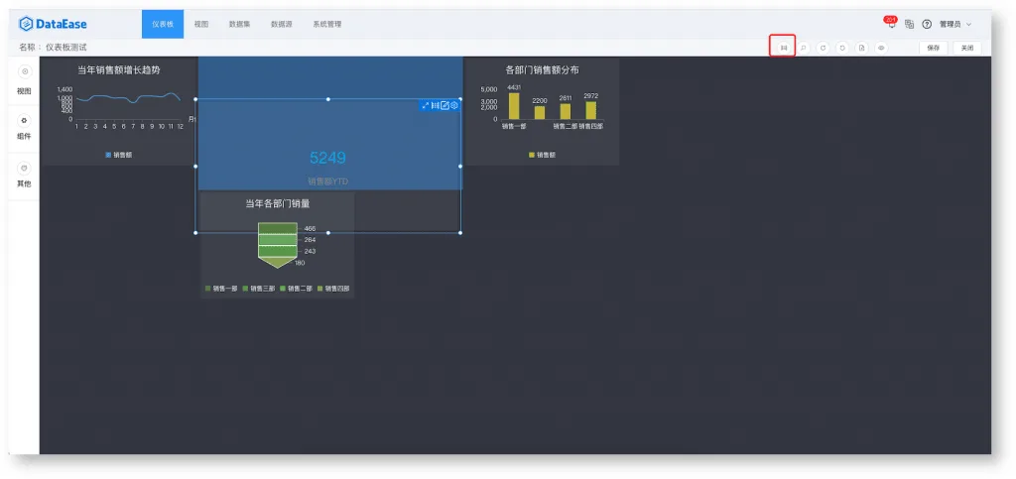Screen dimensions: 1016x479
Task: Click the help question mark icon
Action: tap(927, 24)
